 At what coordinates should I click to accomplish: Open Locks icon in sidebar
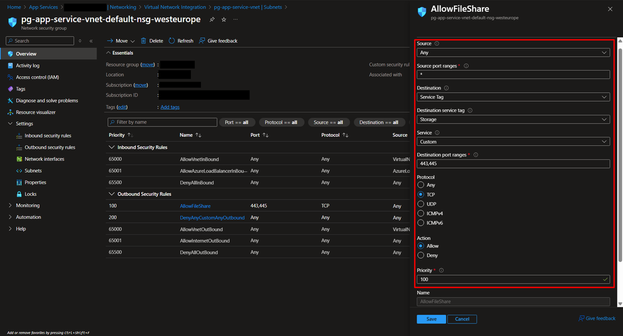[19, 194]
